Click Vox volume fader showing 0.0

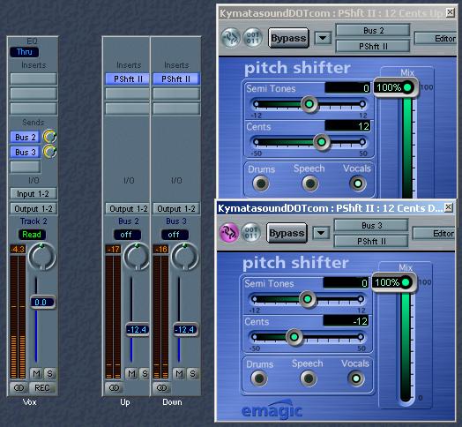(x=42, y=303)
